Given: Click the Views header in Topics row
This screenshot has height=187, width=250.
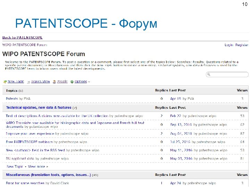Looking at the screenshot, I should [x=242, y=90].
